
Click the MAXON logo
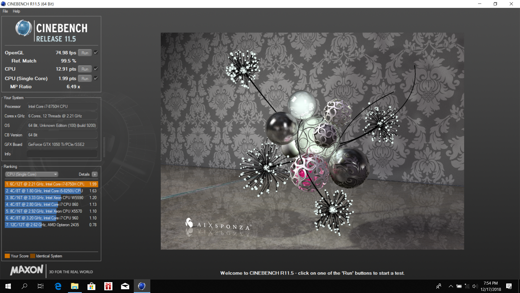pyautogui.click(x=27, y=270)
